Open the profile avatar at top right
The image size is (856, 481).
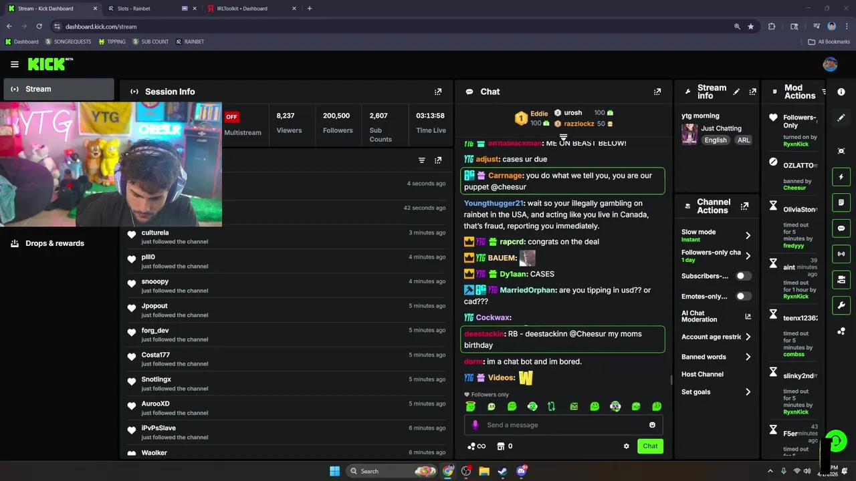pyautogui.click(x=830, y=64)
